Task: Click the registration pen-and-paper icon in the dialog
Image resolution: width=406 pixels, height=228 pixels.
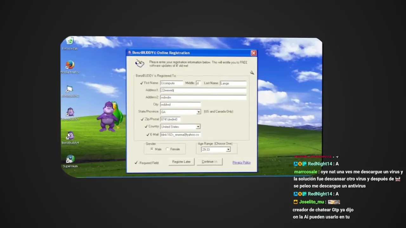Action: (140, 63)
